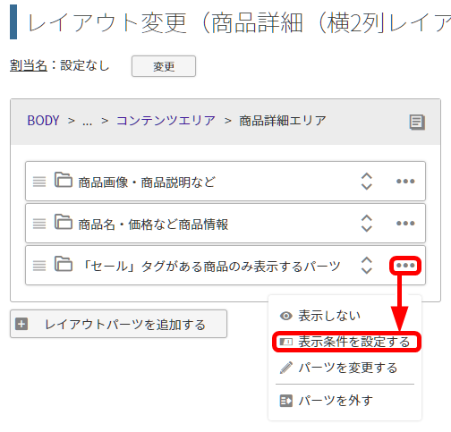Viewport: 451px width, 432px height.
Task: Click the plus icon for adding layout parts
Action: [x=21, y=324]
